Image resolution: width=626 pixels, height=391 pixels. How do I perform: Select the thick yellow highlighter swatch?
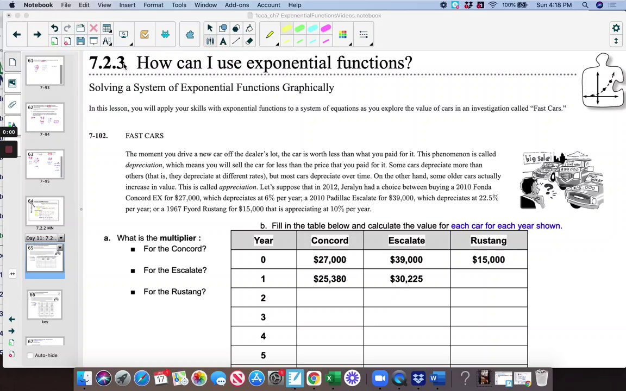tap(287, 28)
